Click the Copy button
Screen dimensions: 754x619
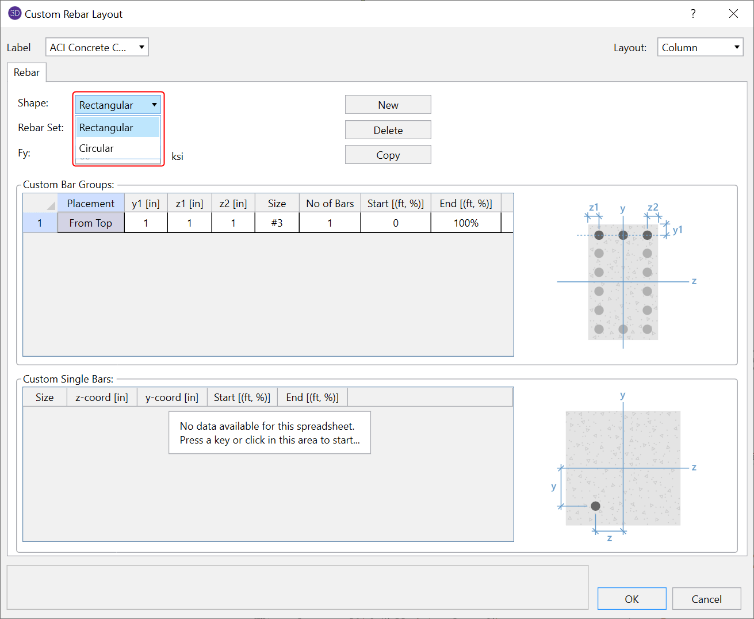click(388, 155)
